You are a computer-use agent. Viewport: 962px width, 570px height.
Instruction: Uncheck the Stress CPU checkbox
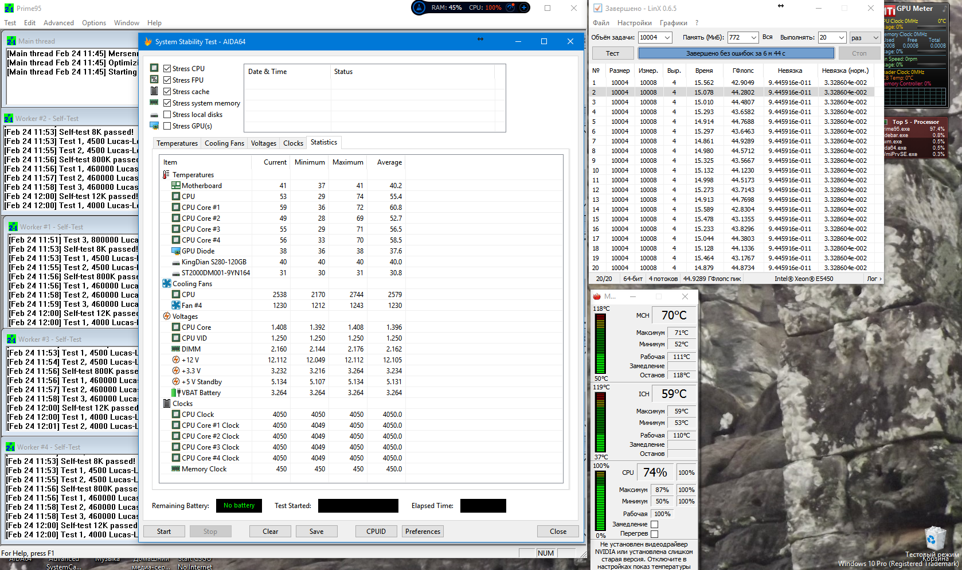pos(167,68)
